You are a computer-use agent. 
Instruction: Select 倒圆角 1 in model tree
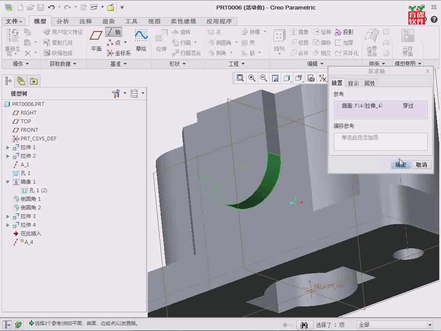click(27, 199)
